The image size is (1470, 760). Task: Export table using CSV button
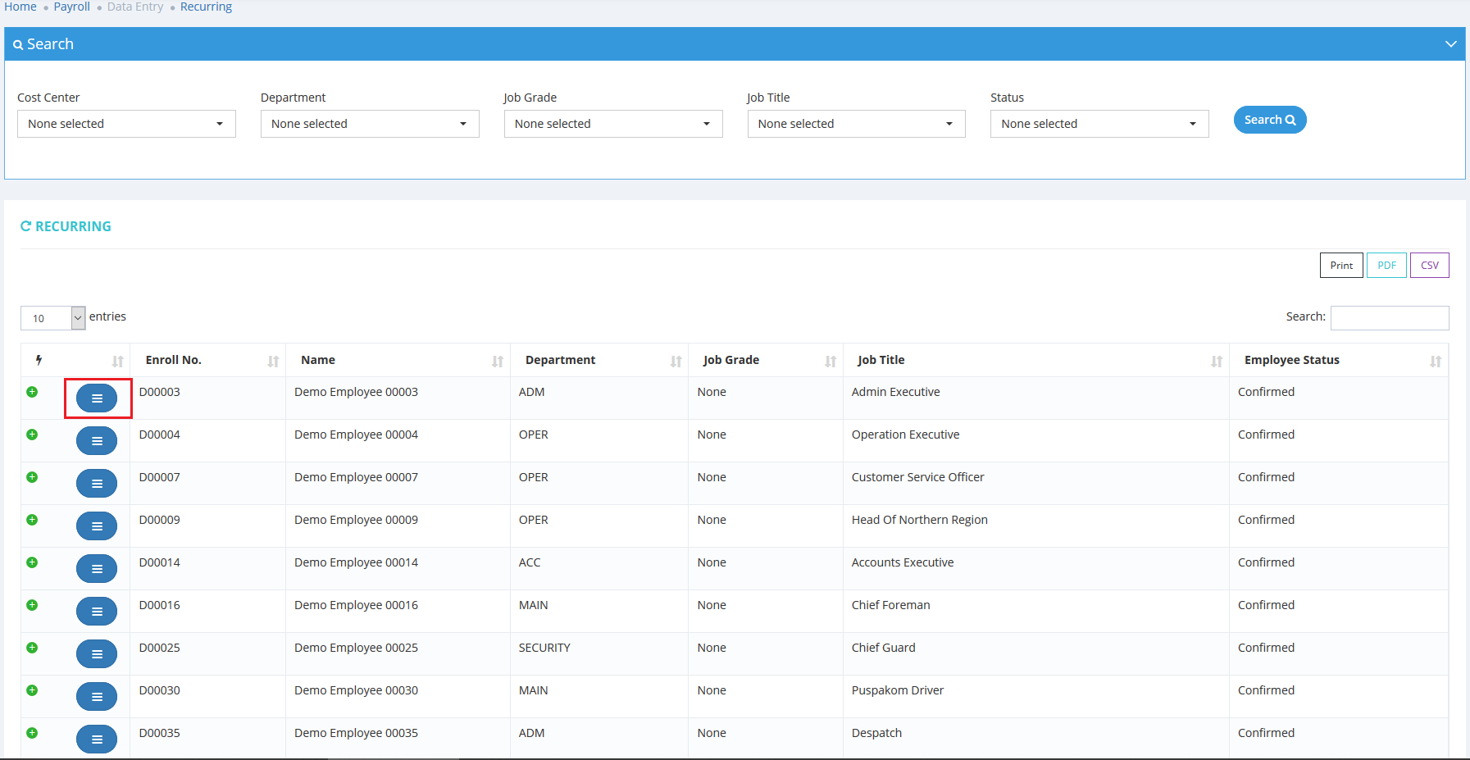(1429, 266)
